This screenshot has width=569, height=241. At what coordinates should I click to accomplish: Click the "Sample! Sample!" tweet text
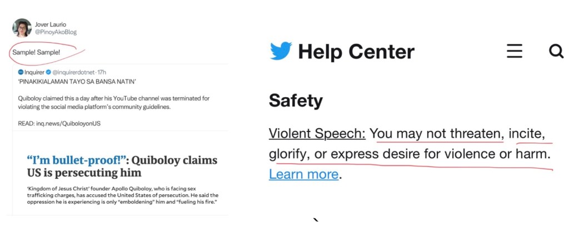click(x=36, y=52)
